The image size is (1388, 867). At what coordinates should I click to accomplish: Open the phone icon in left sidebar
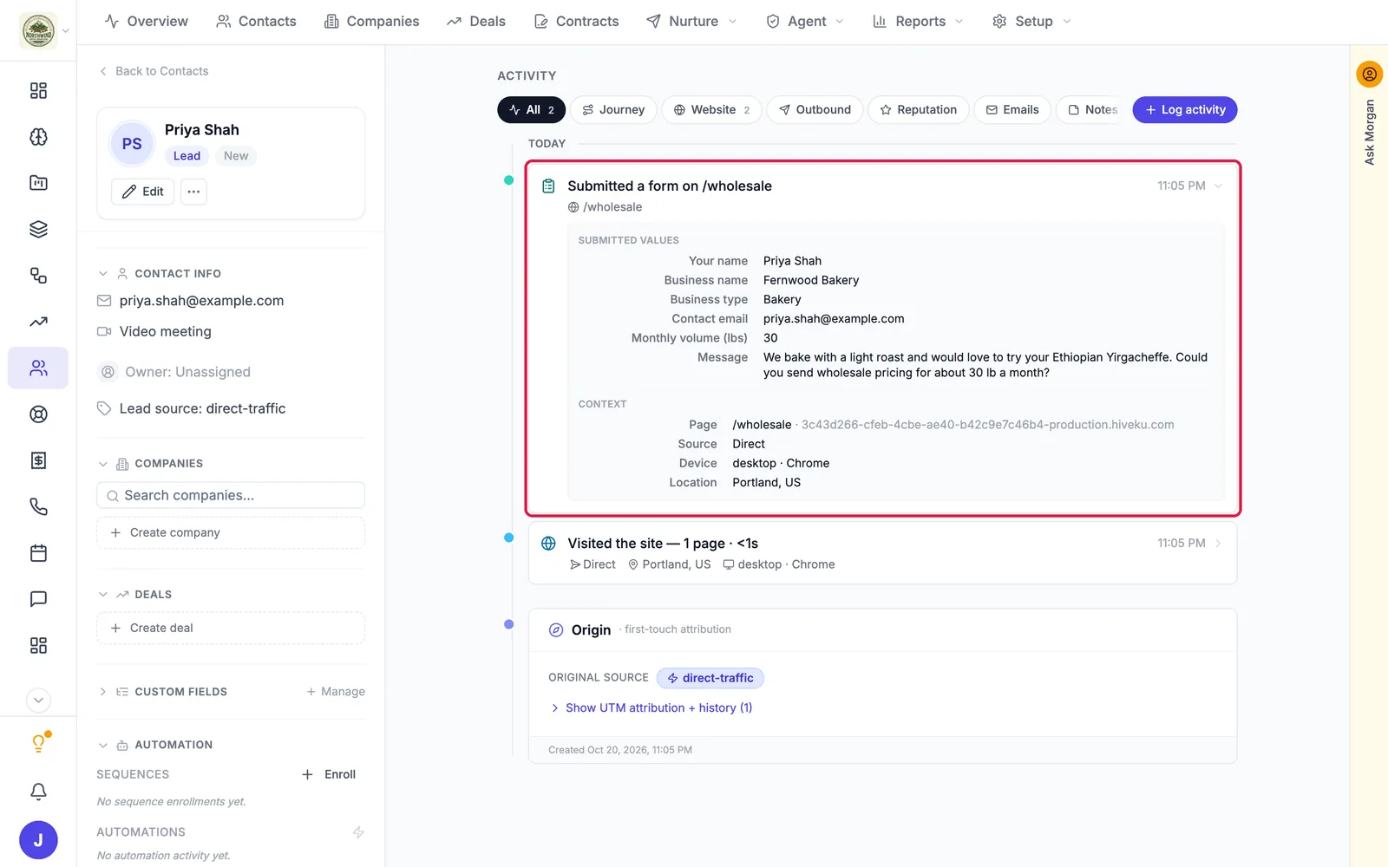click(38, 506)
